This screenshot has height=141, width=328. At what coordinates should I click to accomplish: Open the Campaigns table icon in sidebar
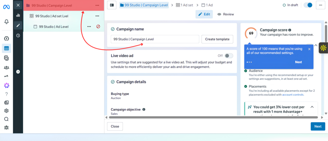(x=6, y=49)
